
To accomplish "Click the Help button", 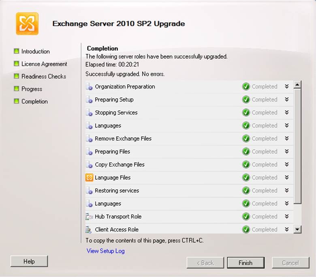I will pos(29,261).
